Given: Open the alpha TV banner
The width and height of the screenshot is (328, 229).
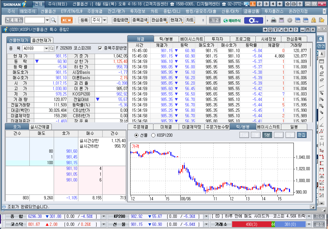Looking at the screenshot, I should [254, 20].
